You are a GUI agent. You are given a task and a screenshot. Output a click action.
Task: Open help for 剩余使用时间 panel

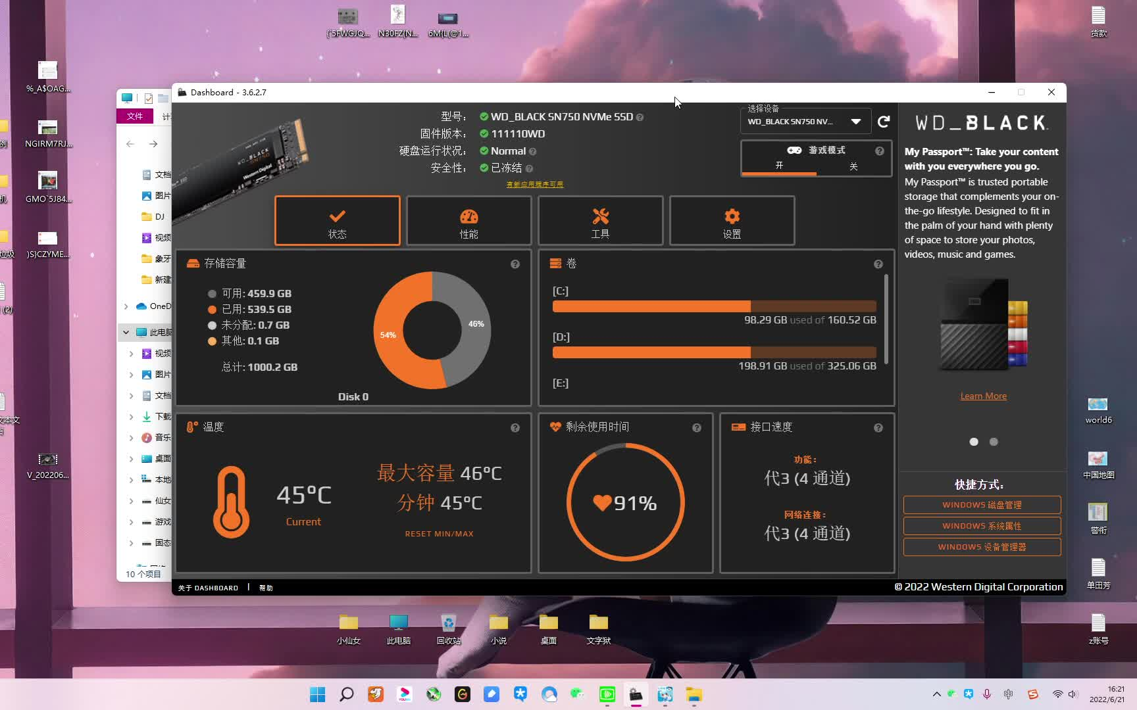(696, 428)
